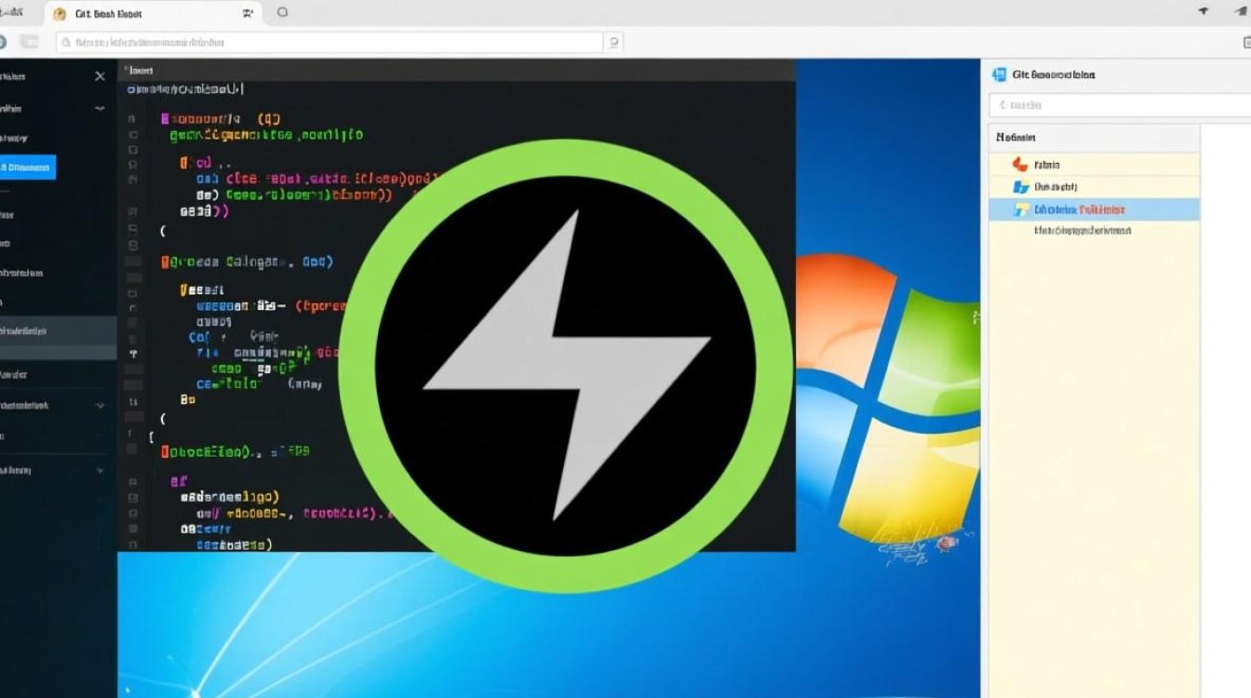Image resolution: width=1251 pixels, height=698 pixels.
Task: Click the extensions icon right of the browser tab
Action: click(248, 13)
